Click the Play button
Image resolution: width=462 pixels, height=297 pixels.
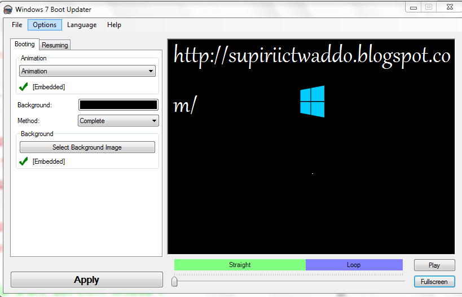click(x=434, y=265)
